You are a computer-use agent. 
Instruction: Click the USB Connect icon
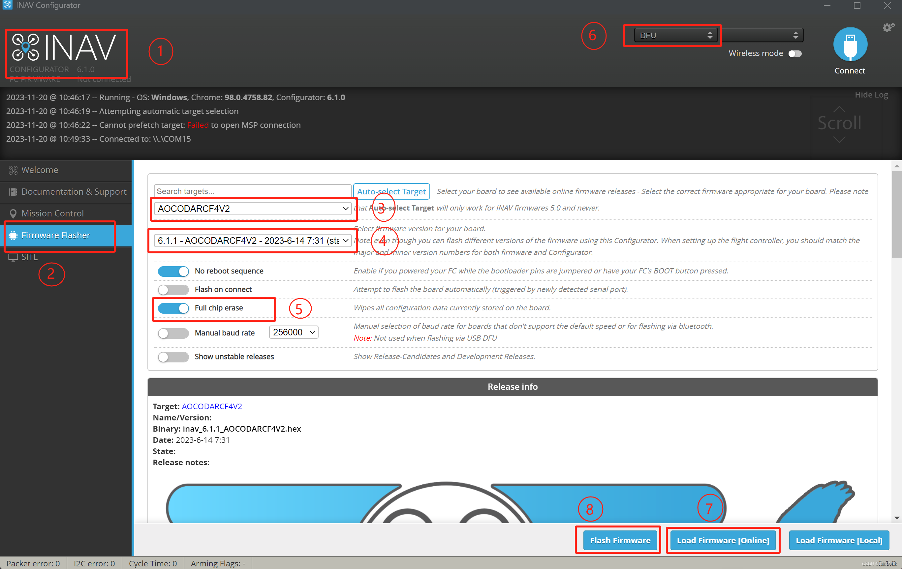pos(850,44)
